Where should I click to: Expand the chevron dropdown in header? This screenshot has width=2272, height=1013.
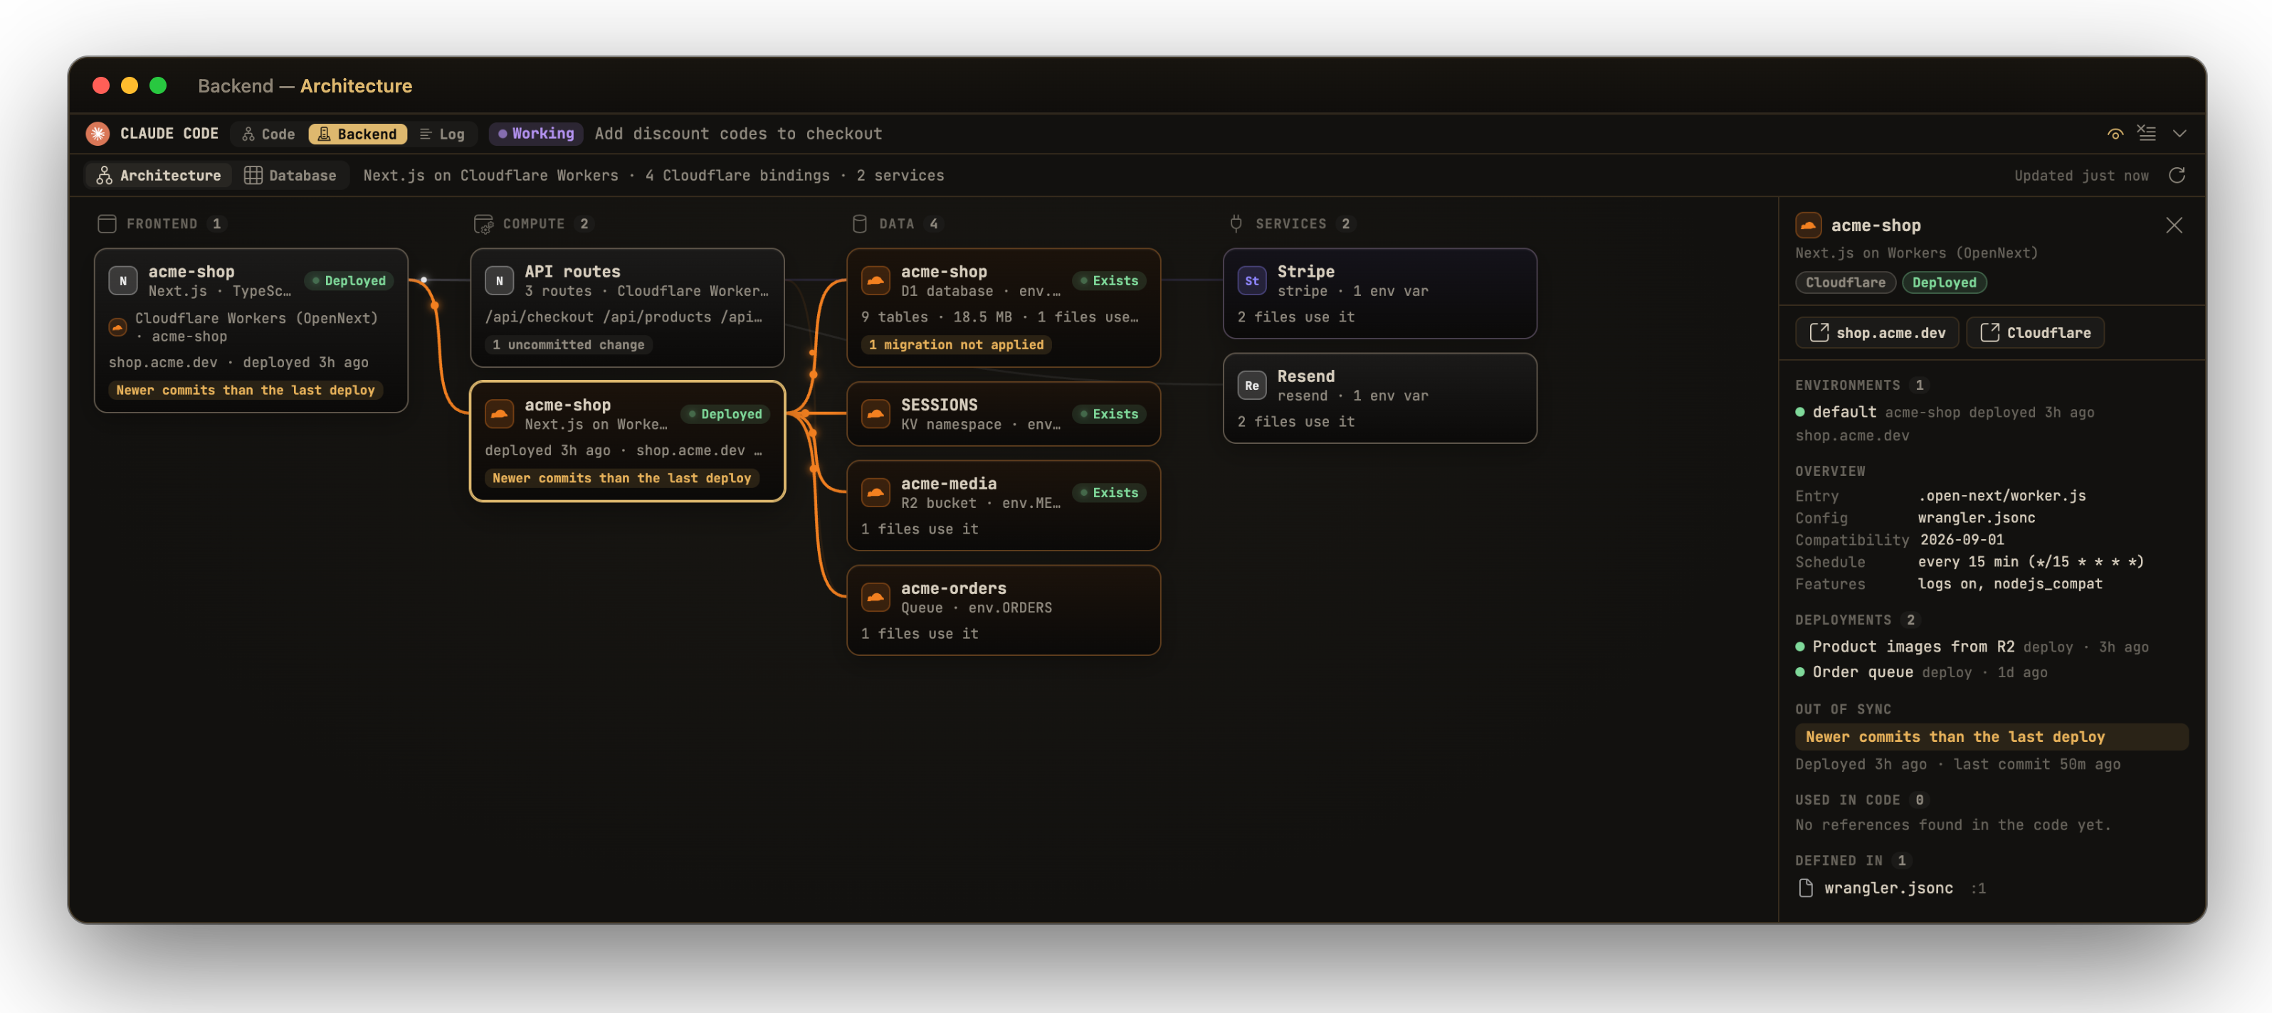click(2179, 134)
